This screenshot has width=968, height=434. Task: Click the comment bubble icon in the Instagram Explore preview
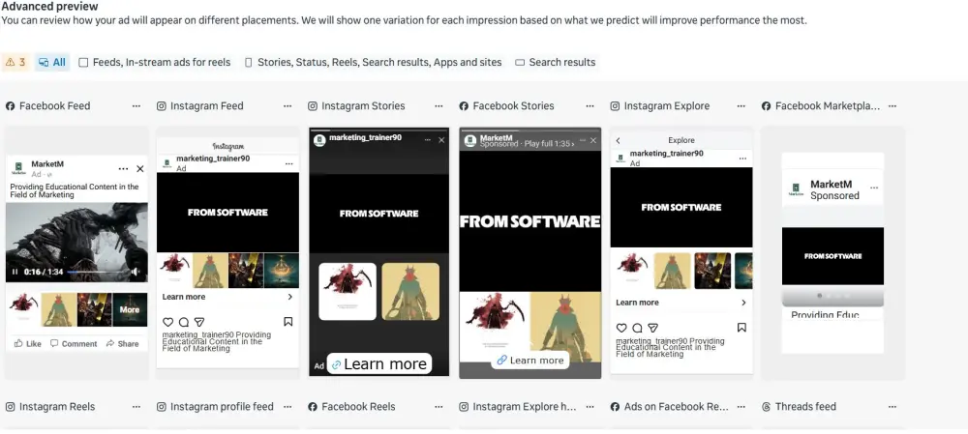tap(637, 328)
